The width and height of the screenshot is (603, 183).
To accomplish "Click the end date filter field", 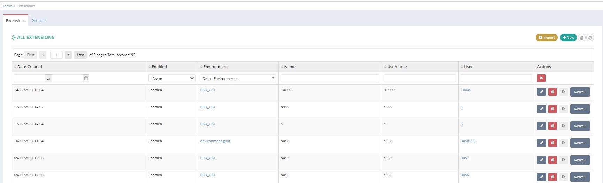I will pos(67,78).
